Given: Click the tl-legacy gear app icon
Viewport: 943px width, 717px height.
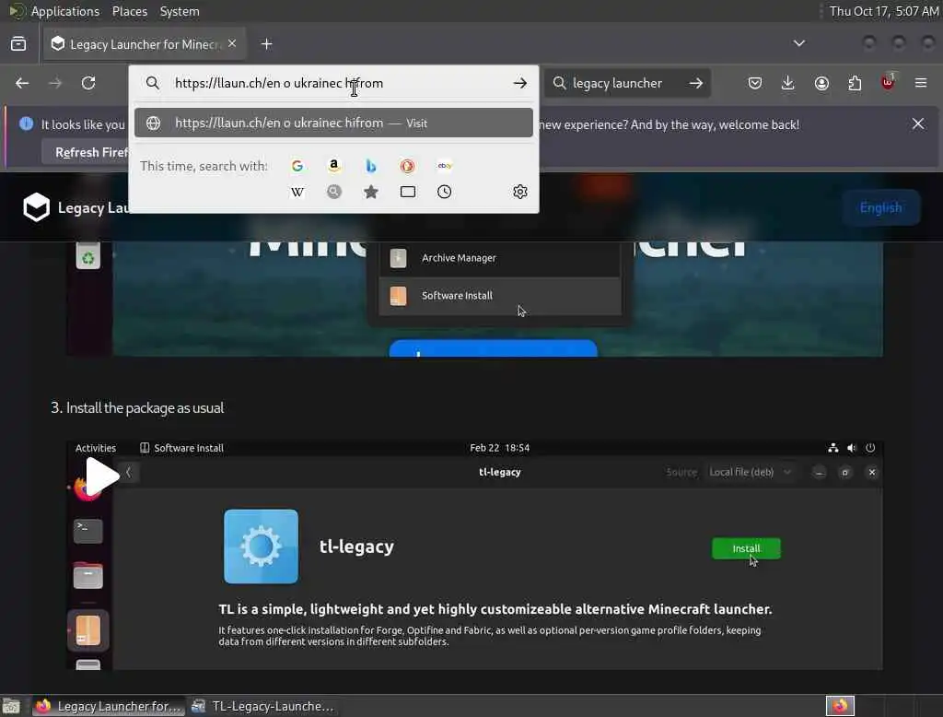Looking at the screenshot, I should (x=261, y=546).
